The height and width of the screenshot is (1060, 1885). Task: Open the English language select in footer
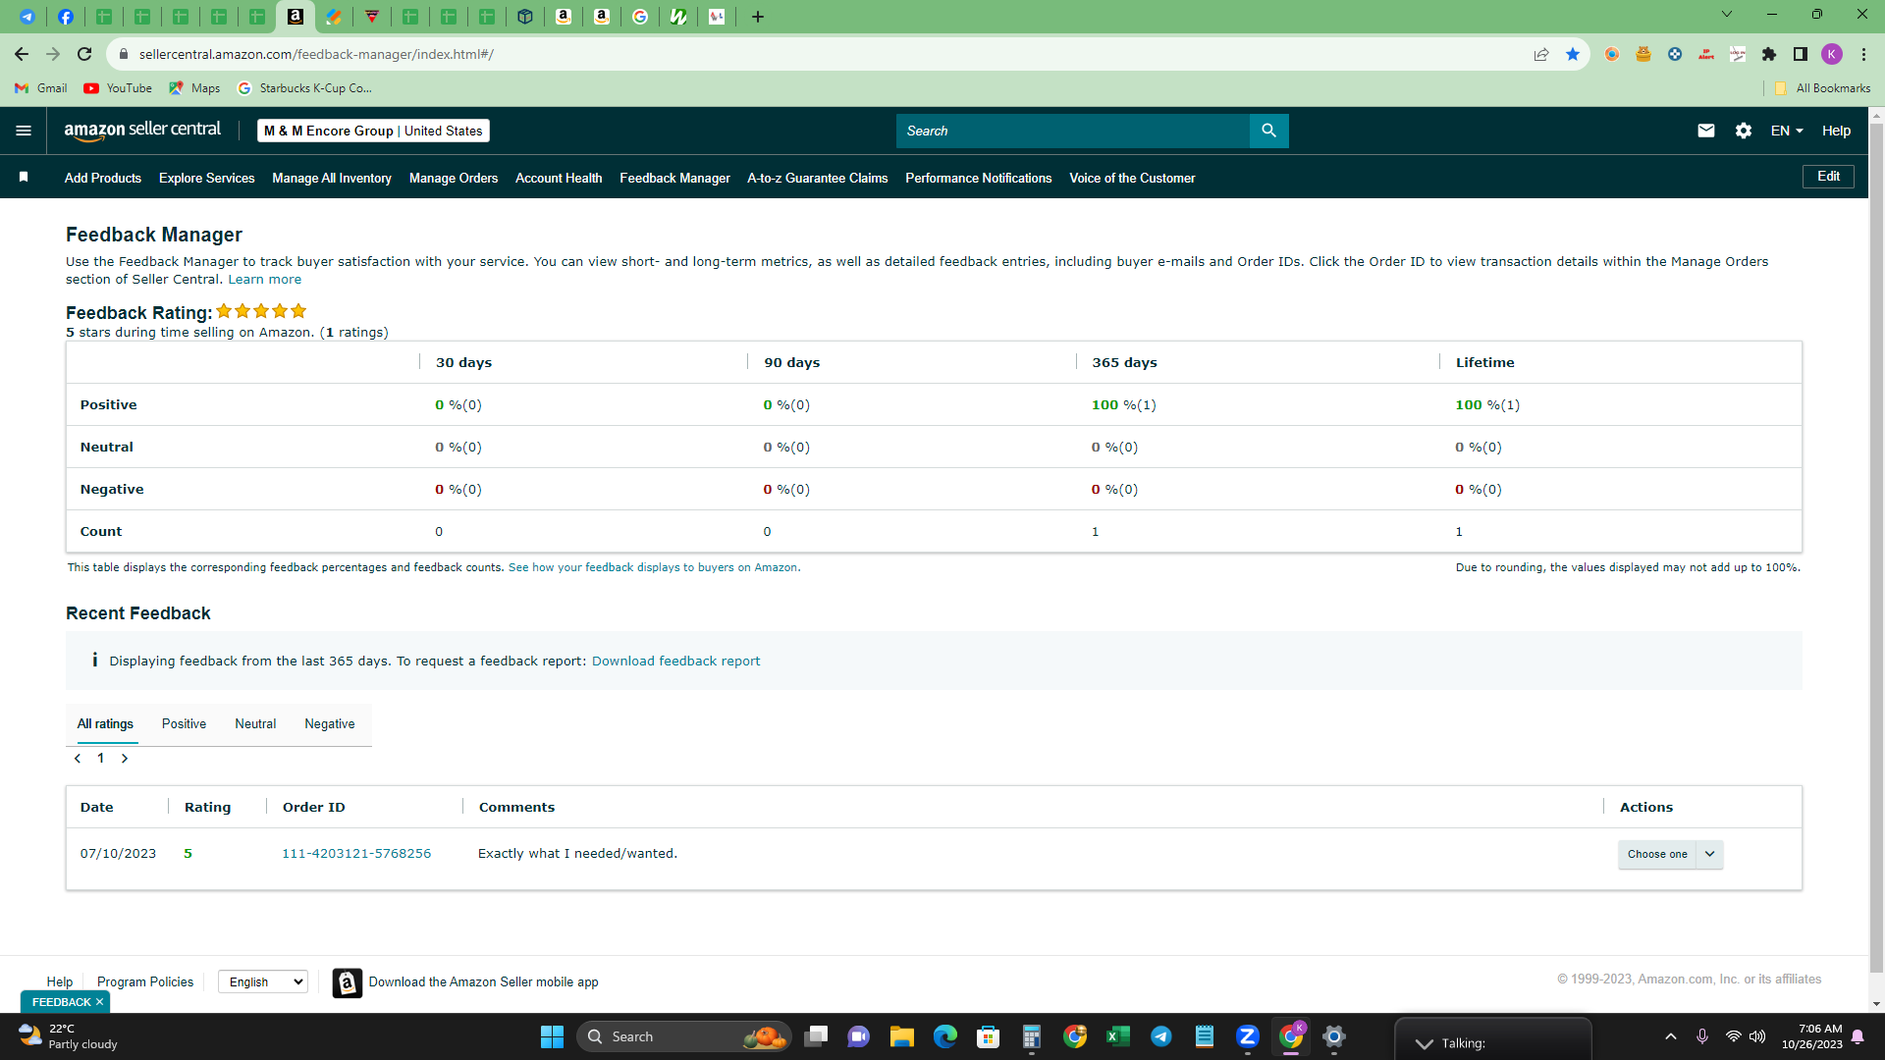click(x=263, y=981)
